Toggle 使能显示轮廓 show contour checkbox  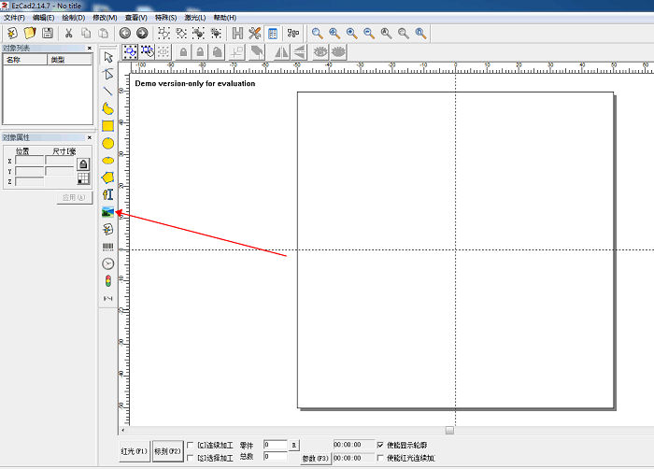[x=379, y=445]
